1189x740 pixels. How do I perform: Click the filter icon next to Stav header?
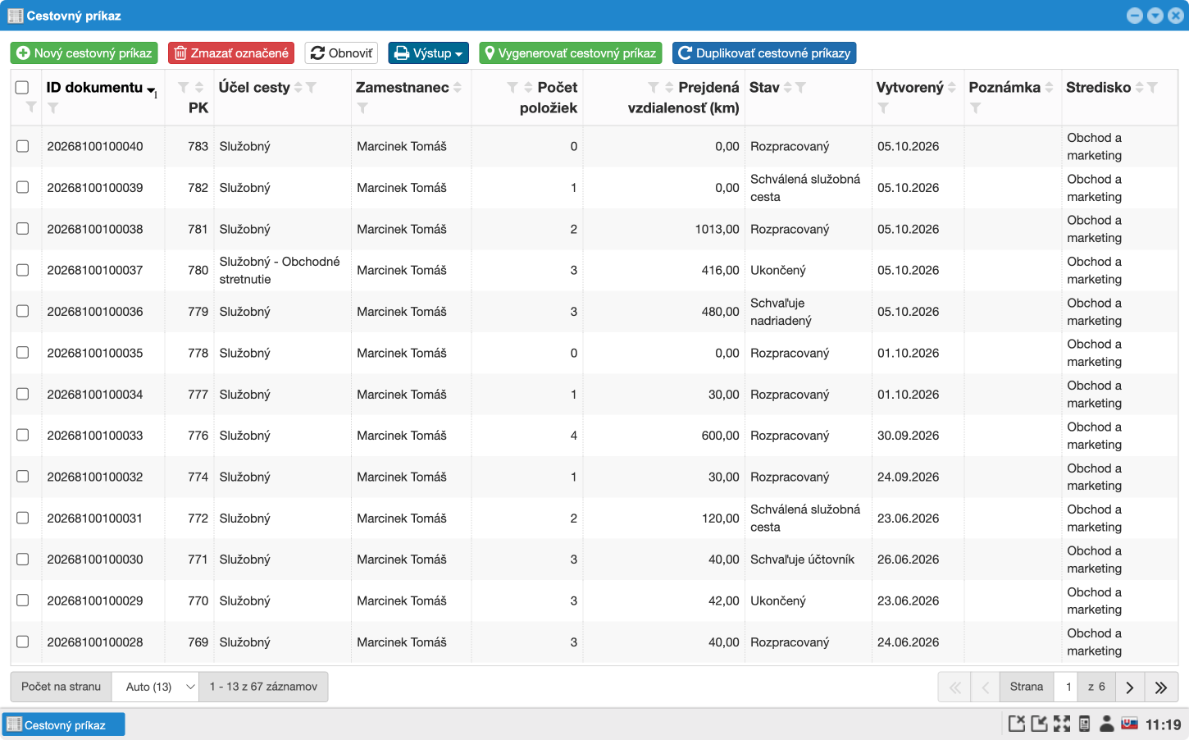click(x=801, y=87)
